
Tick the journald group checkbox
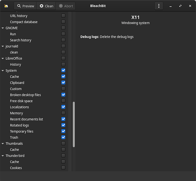pos(63,46)
